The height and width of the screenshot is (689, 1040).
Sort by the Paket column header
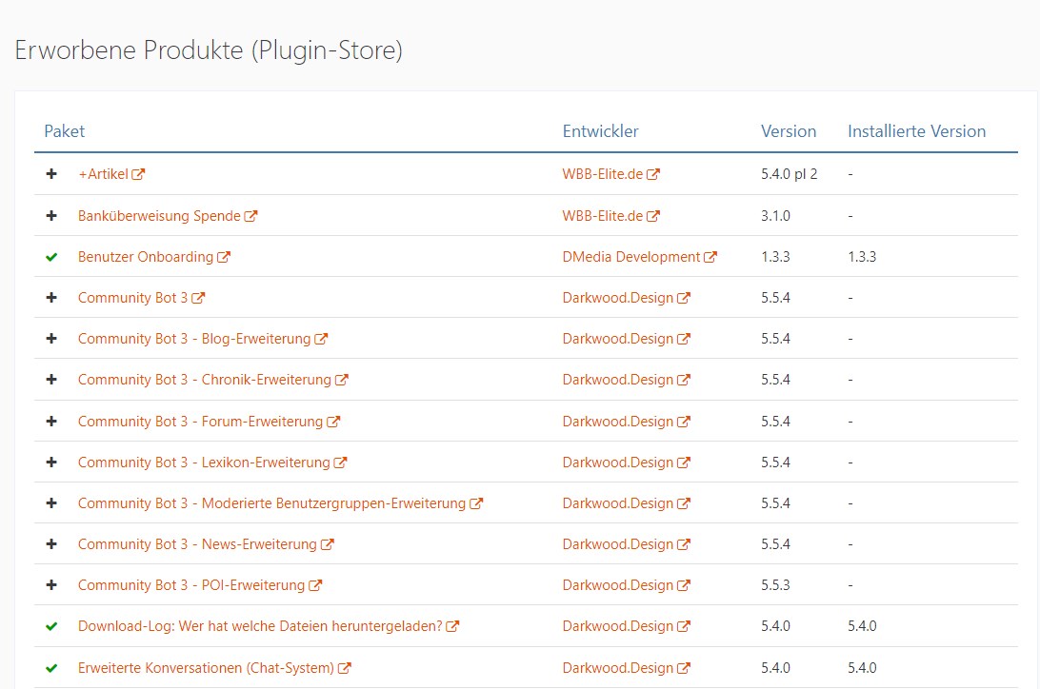(64, 131)
